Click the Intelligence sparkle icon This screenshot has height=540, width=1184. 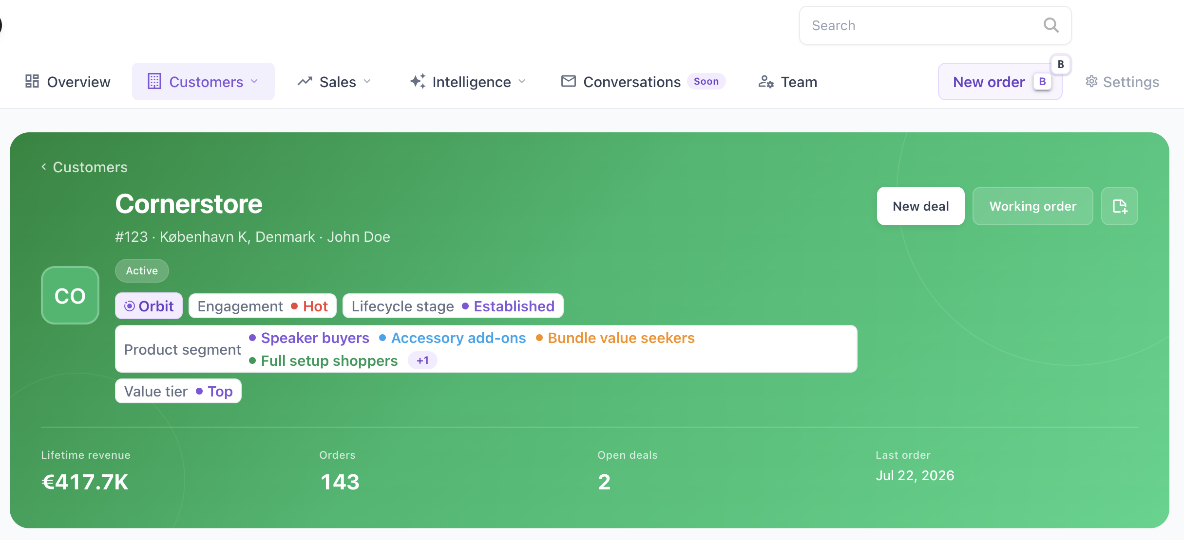tap(418, 81)
